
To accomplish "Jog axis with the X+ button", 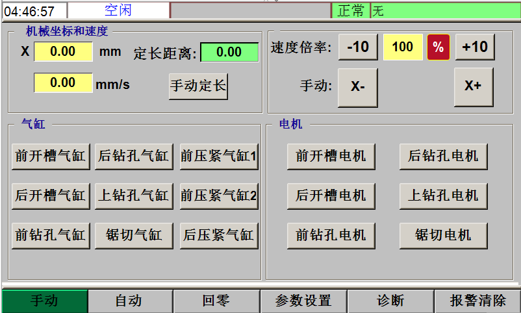I will point(473,87).
